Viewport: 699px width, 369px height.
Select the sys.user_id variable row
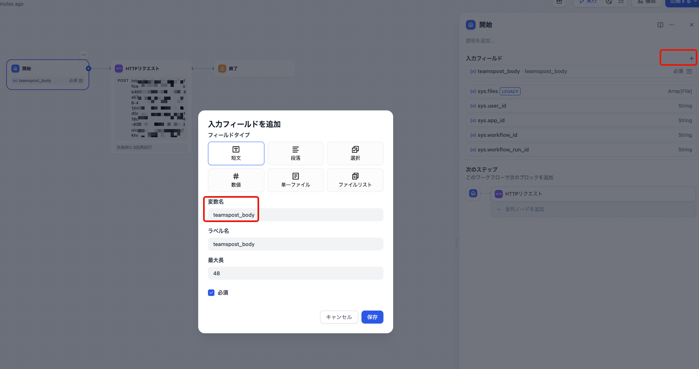[x=581, y=106]
